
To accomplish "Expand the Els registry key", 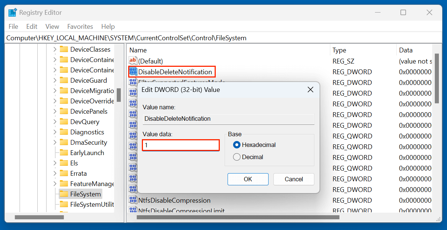I will click(x=55, y=163).
